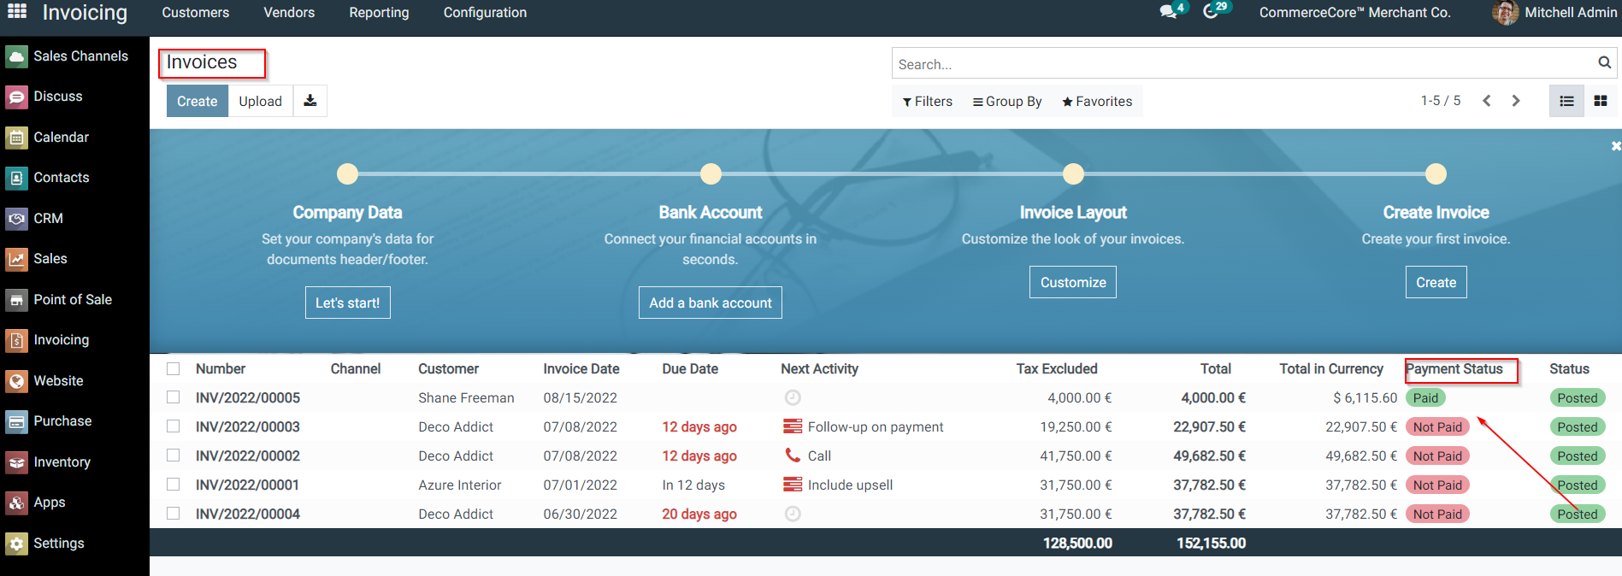Screen dimensions: 1622x576
Task: Open invoice INV/2022/00003 row
Action: coord(886,426)
